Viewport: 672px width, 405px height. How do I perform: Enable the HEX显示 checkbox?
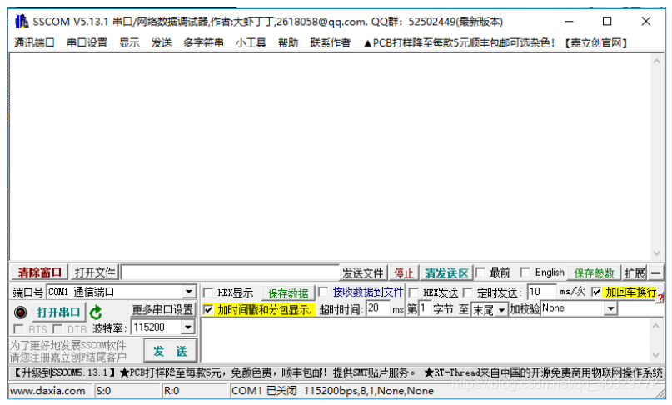[x=209, y=293]
